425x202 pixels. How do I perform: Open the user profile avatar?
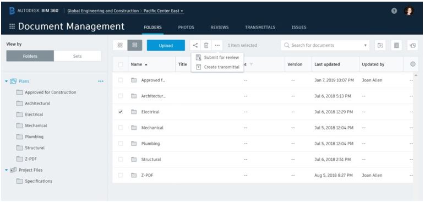coord(408,11)
